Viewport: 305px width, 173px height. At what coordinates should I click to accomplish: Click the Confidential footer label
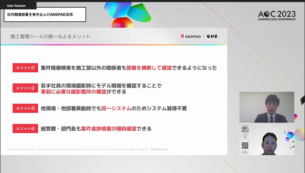(159, 149)
